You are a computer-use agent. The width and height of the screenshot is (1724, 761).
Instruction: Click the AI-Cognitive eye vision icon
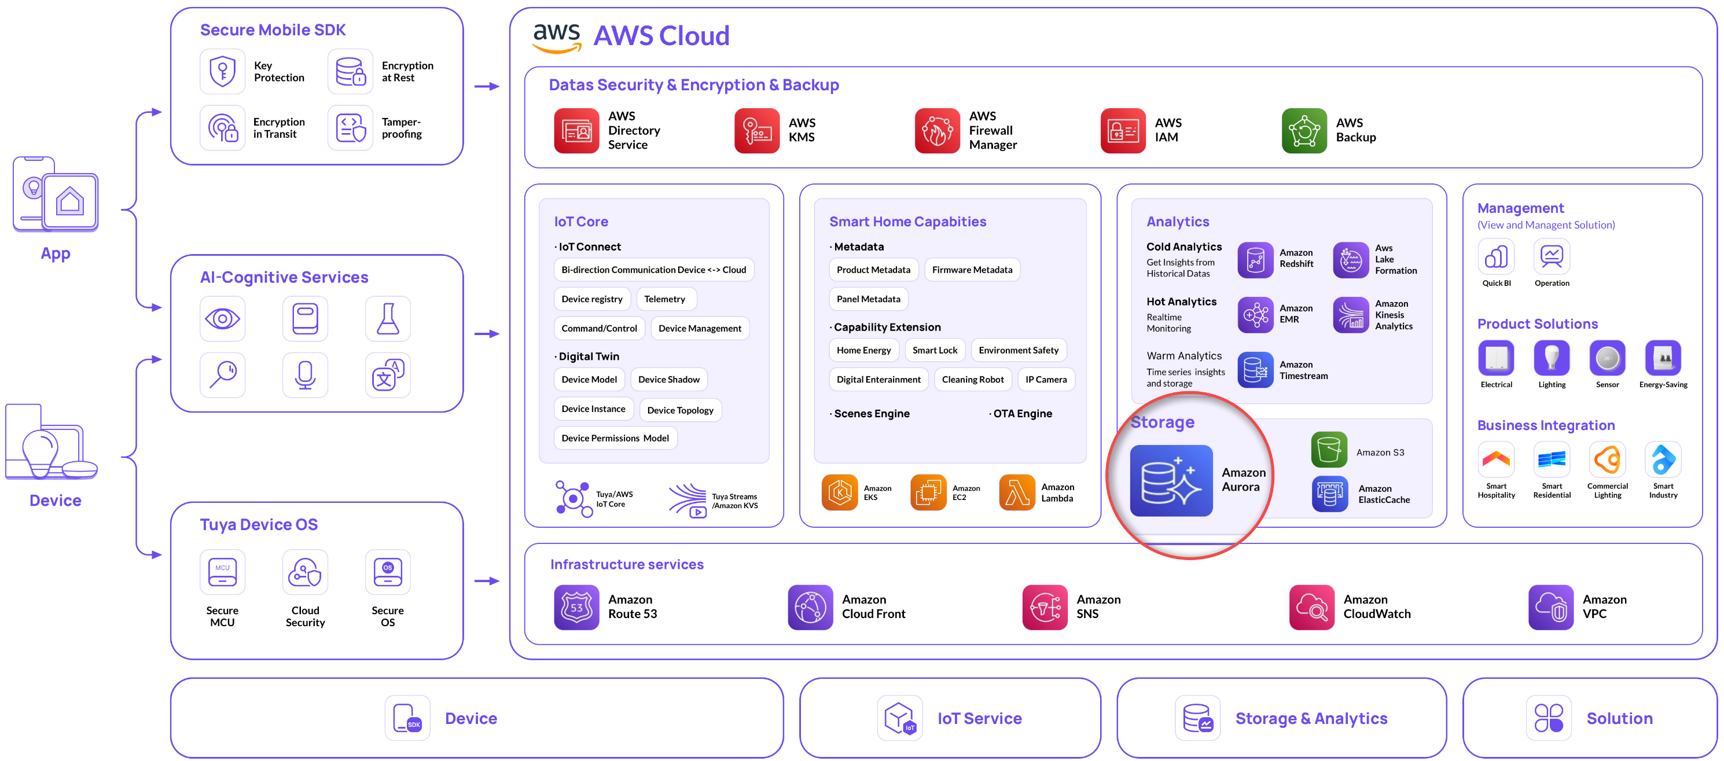pyautogui.click(x=222, y=319)
